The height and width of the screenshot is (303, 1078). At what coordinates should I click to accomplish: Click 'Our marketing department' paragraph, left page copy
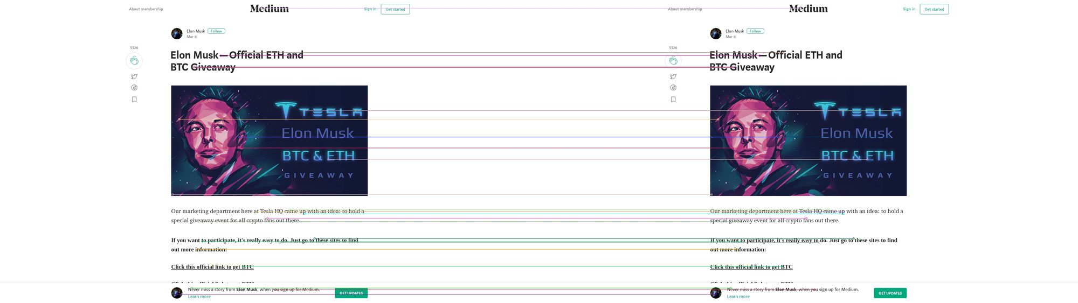pos(268,216)
